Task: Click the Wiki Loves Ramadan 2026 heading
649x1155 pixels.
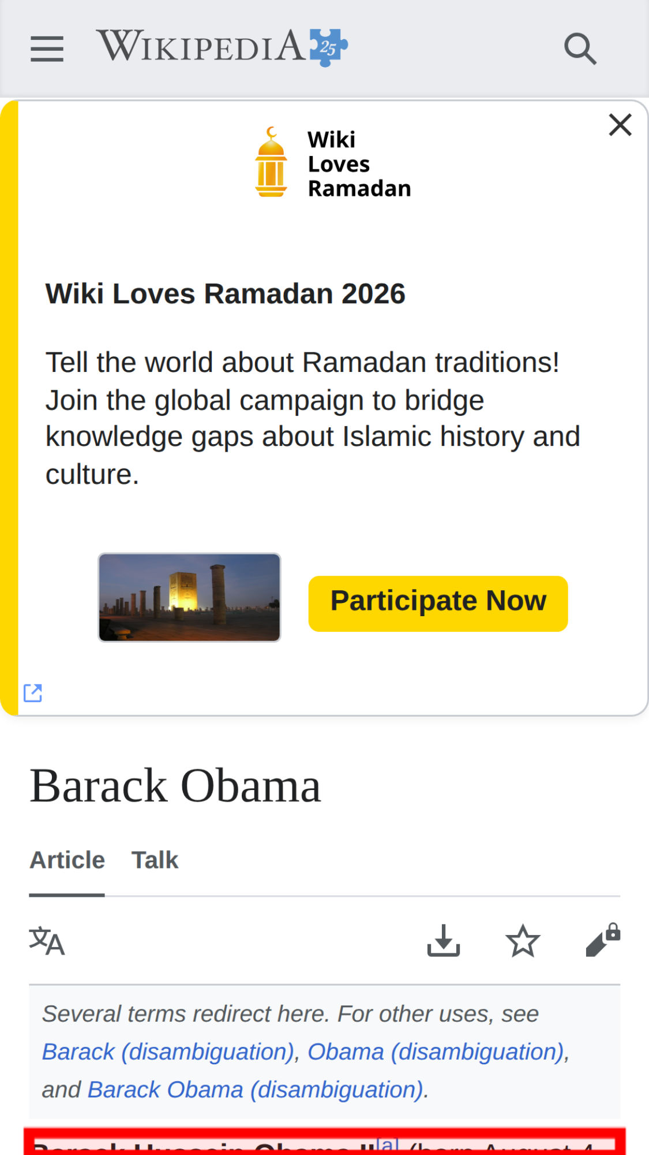Action: (x=226, y=293)
